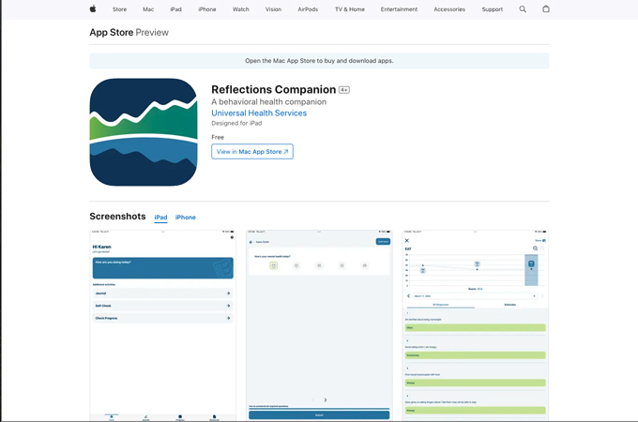Click 'A behavioral health companion' subtitle
This screenshot has height=422, width=638.
point(268,101)
